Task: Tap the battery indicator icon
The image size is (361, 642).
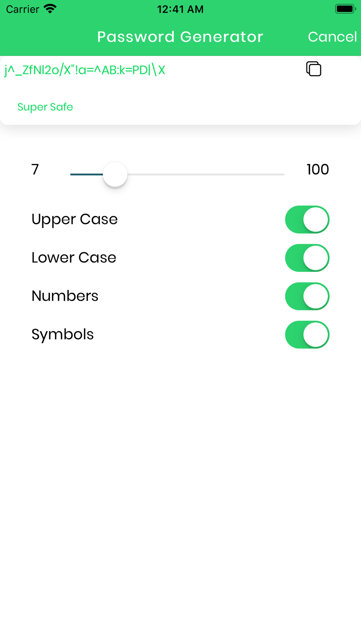Action: coord(345,9)
